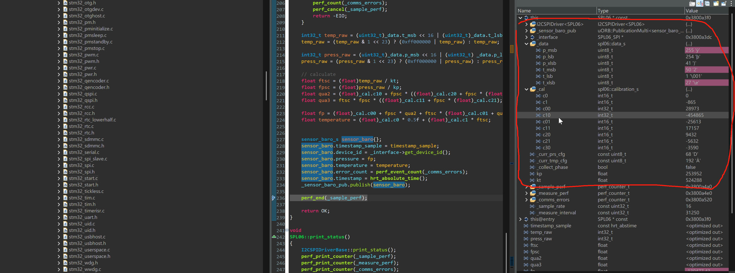Click the Variables view vertical scrollbar
This screenshot has height=273, width=735.
click(732, 115)
